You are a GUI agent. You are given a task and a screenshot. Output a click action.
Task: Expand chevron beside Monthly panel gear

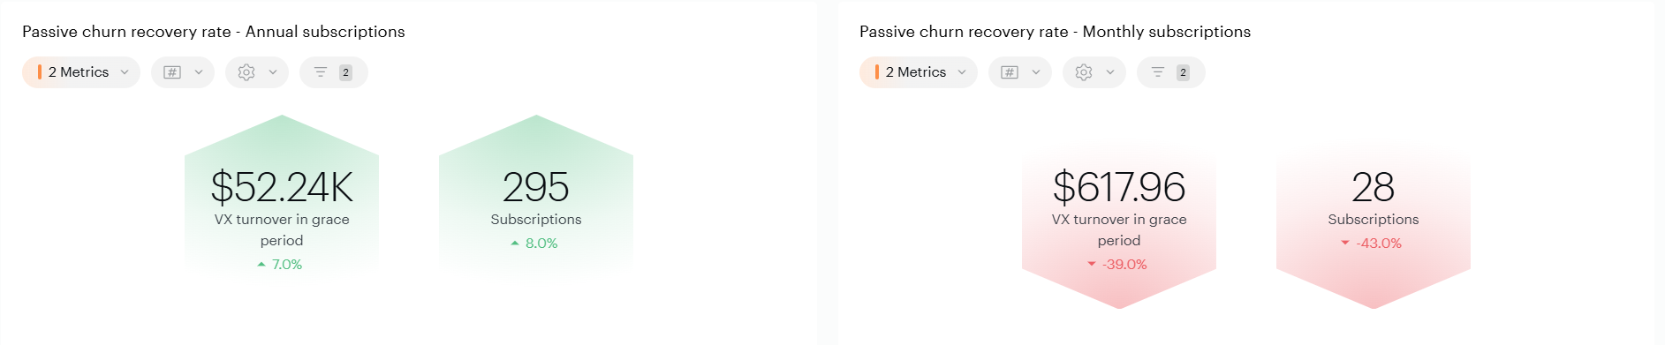[1110, 72]
